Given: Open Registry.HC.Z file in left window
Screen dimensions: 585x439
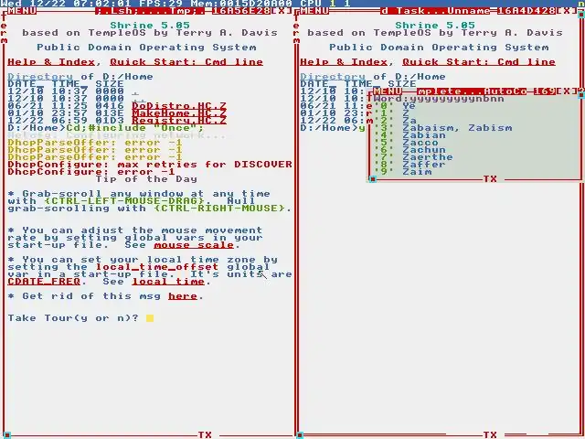Looking at the screenshot, I should (x=179, y=120).
